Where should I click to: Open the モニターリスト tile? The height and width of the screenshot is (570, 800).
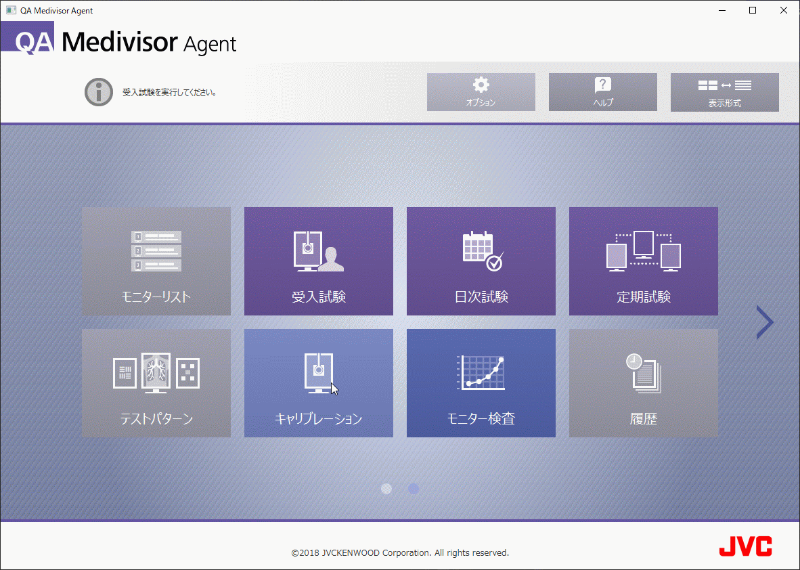coord(156,261)
